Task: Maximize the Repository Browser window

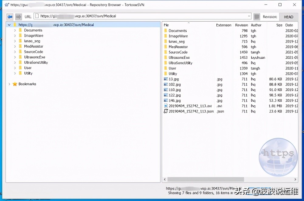Action: pos(280,5)
